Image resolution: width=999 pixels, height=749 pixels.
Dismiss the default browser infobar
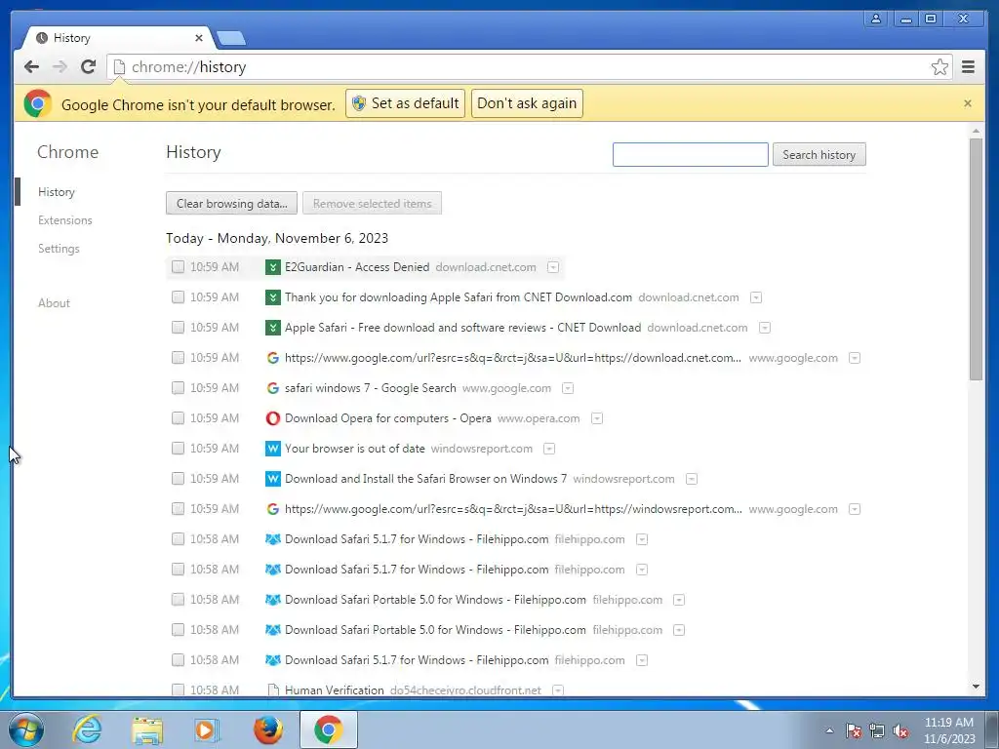coord(967,103)
